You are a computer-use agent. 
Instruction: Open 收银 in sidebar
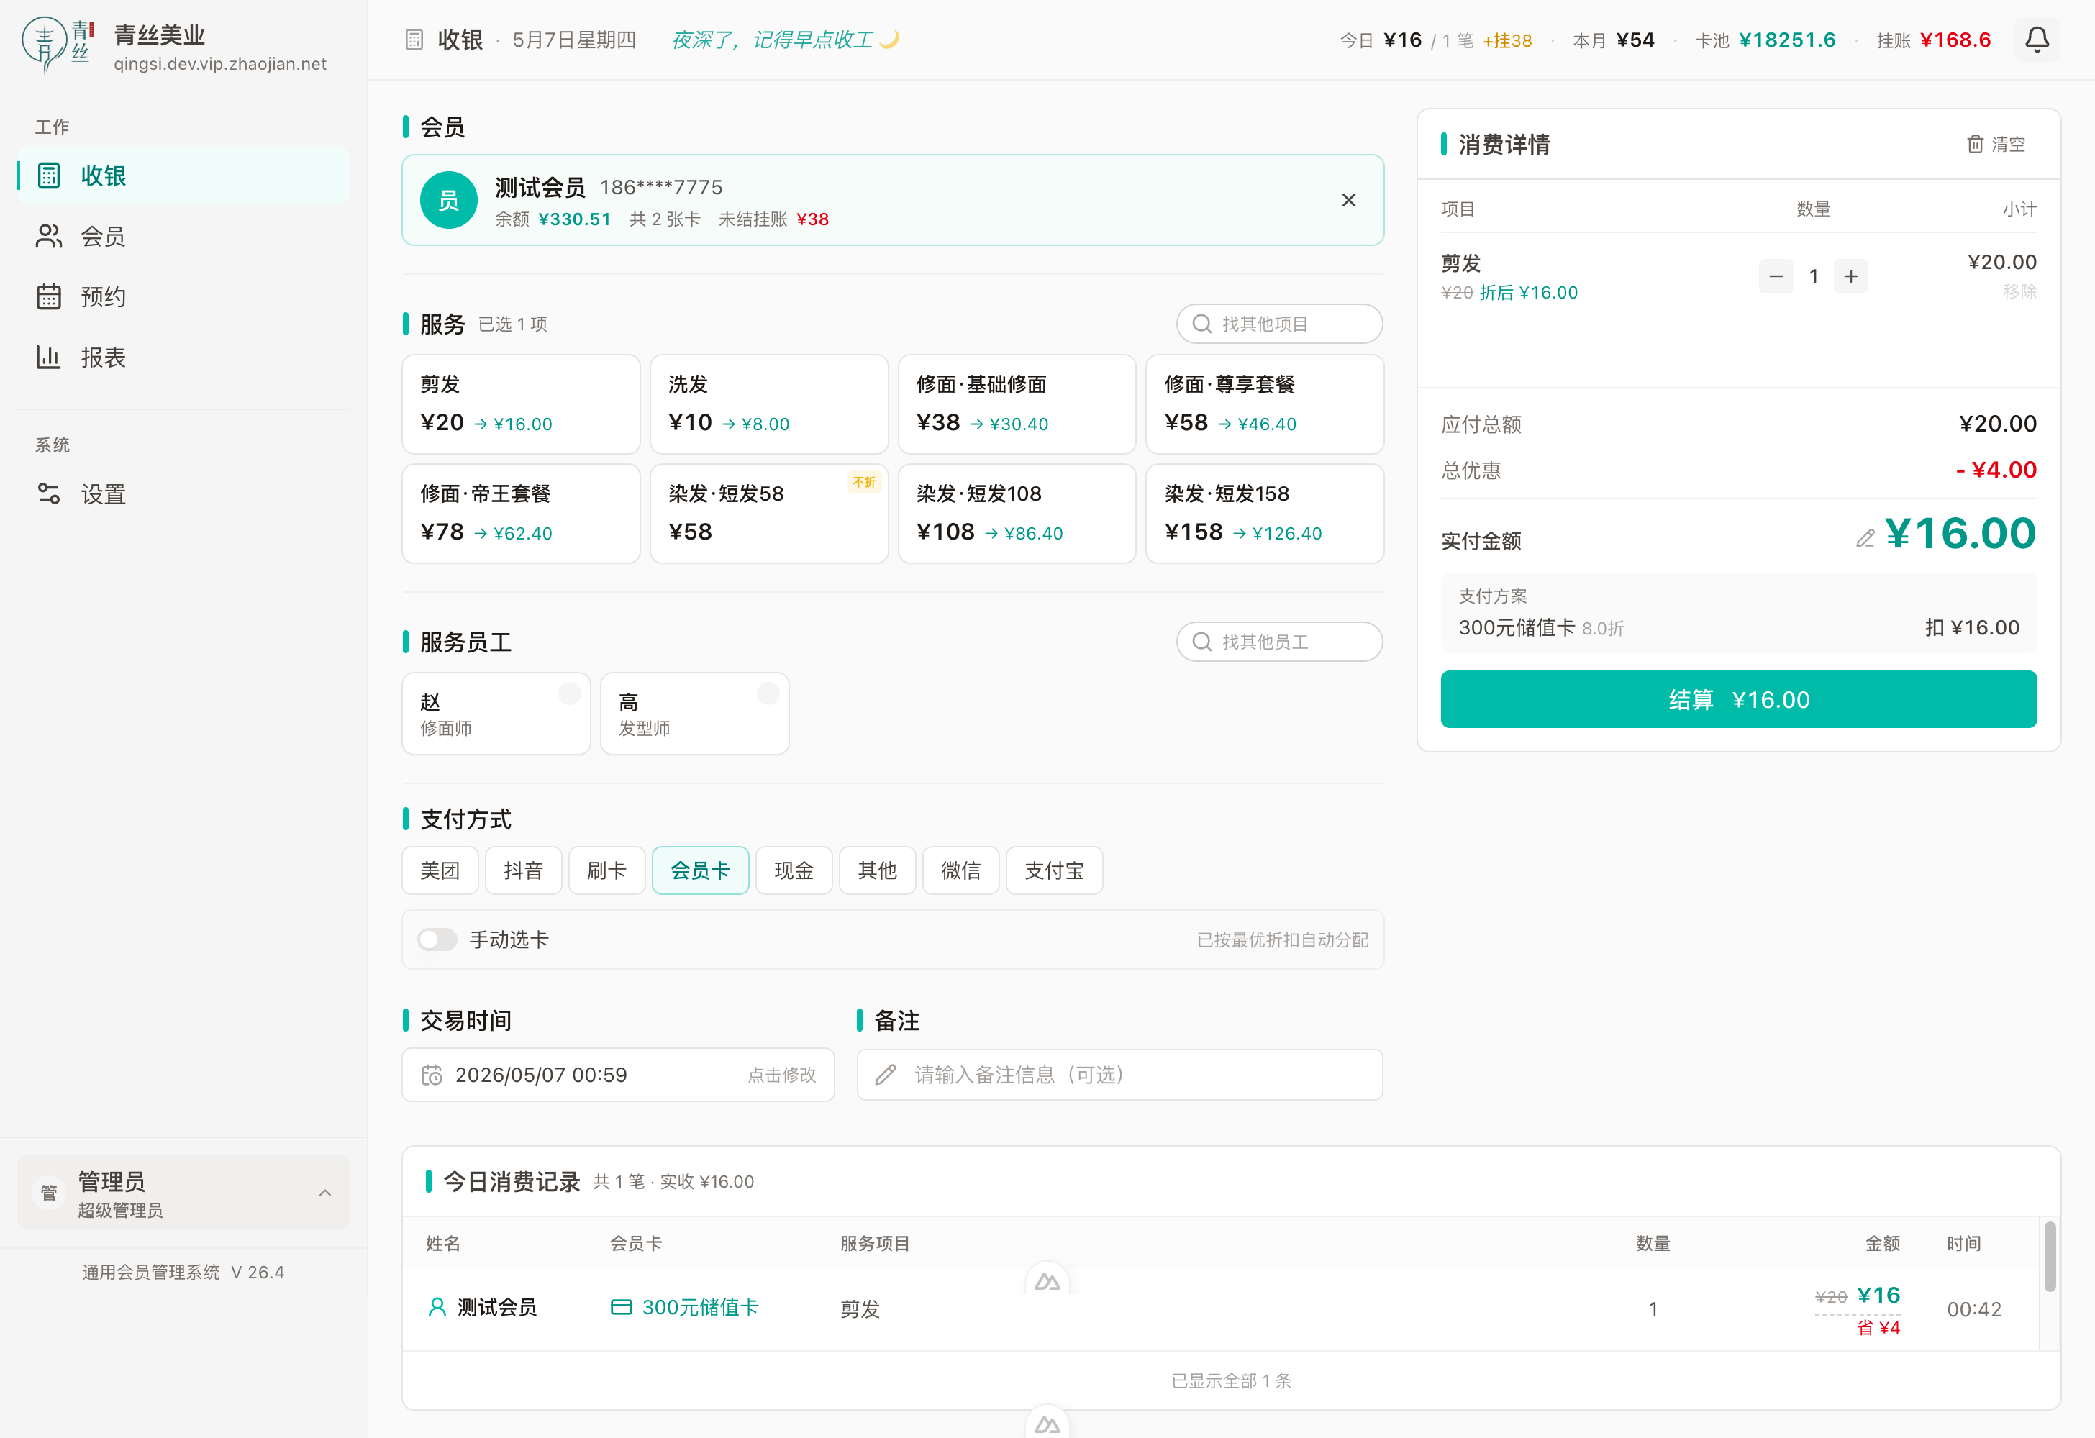pos(183,176)
